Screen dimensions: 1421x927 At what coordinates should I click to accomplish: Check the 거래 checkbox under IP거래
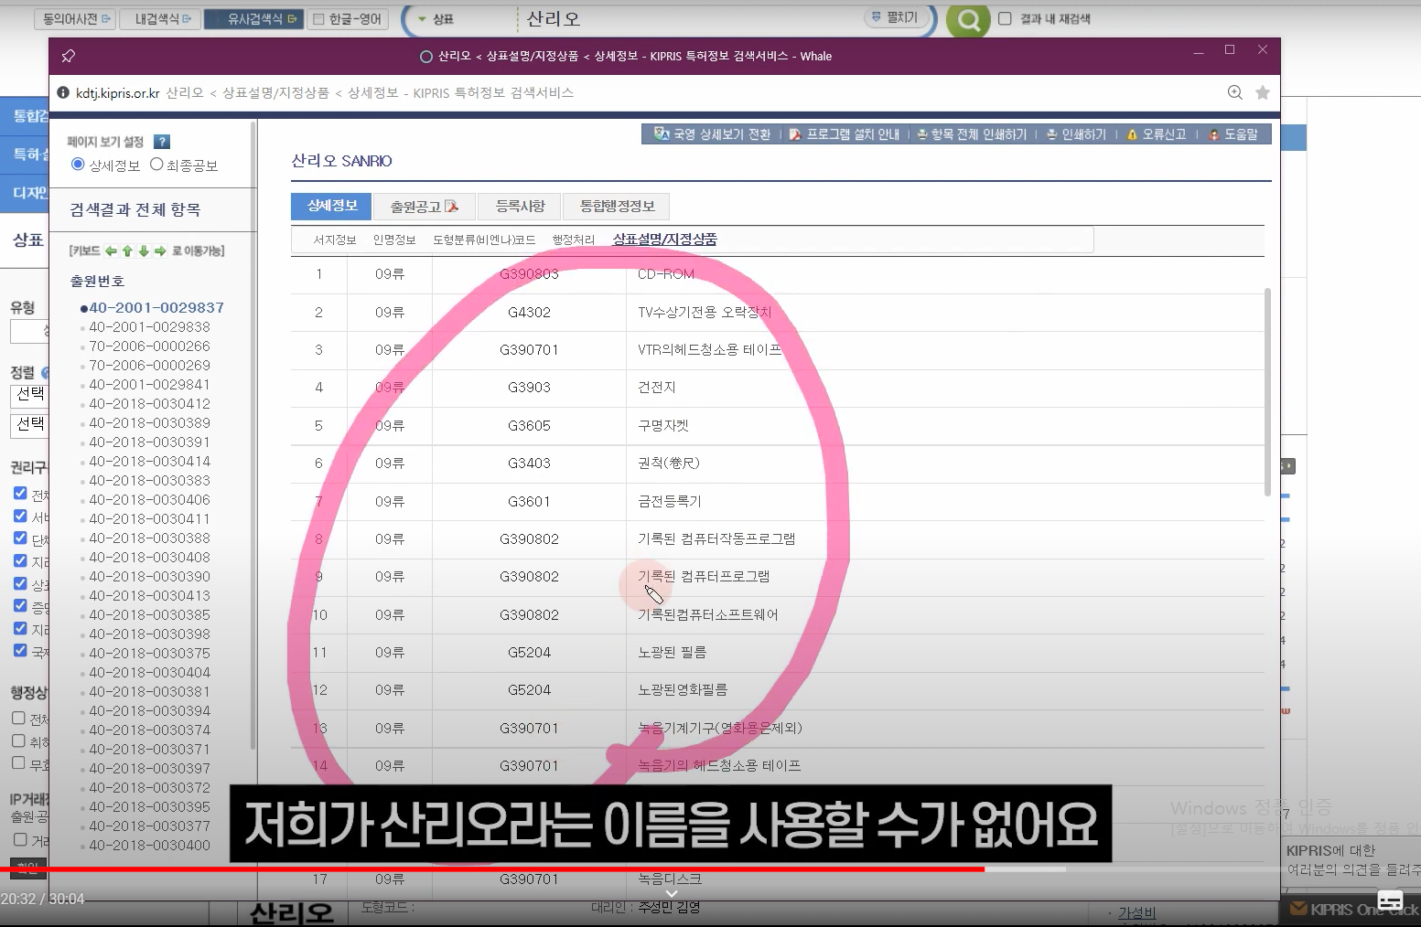(x=20, y=838)
